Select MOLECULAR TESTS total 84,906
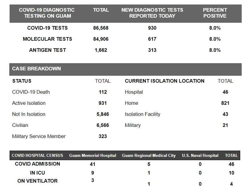Image resolution: width=245 pixels, height=191 pixels. (x=101, y=39)
